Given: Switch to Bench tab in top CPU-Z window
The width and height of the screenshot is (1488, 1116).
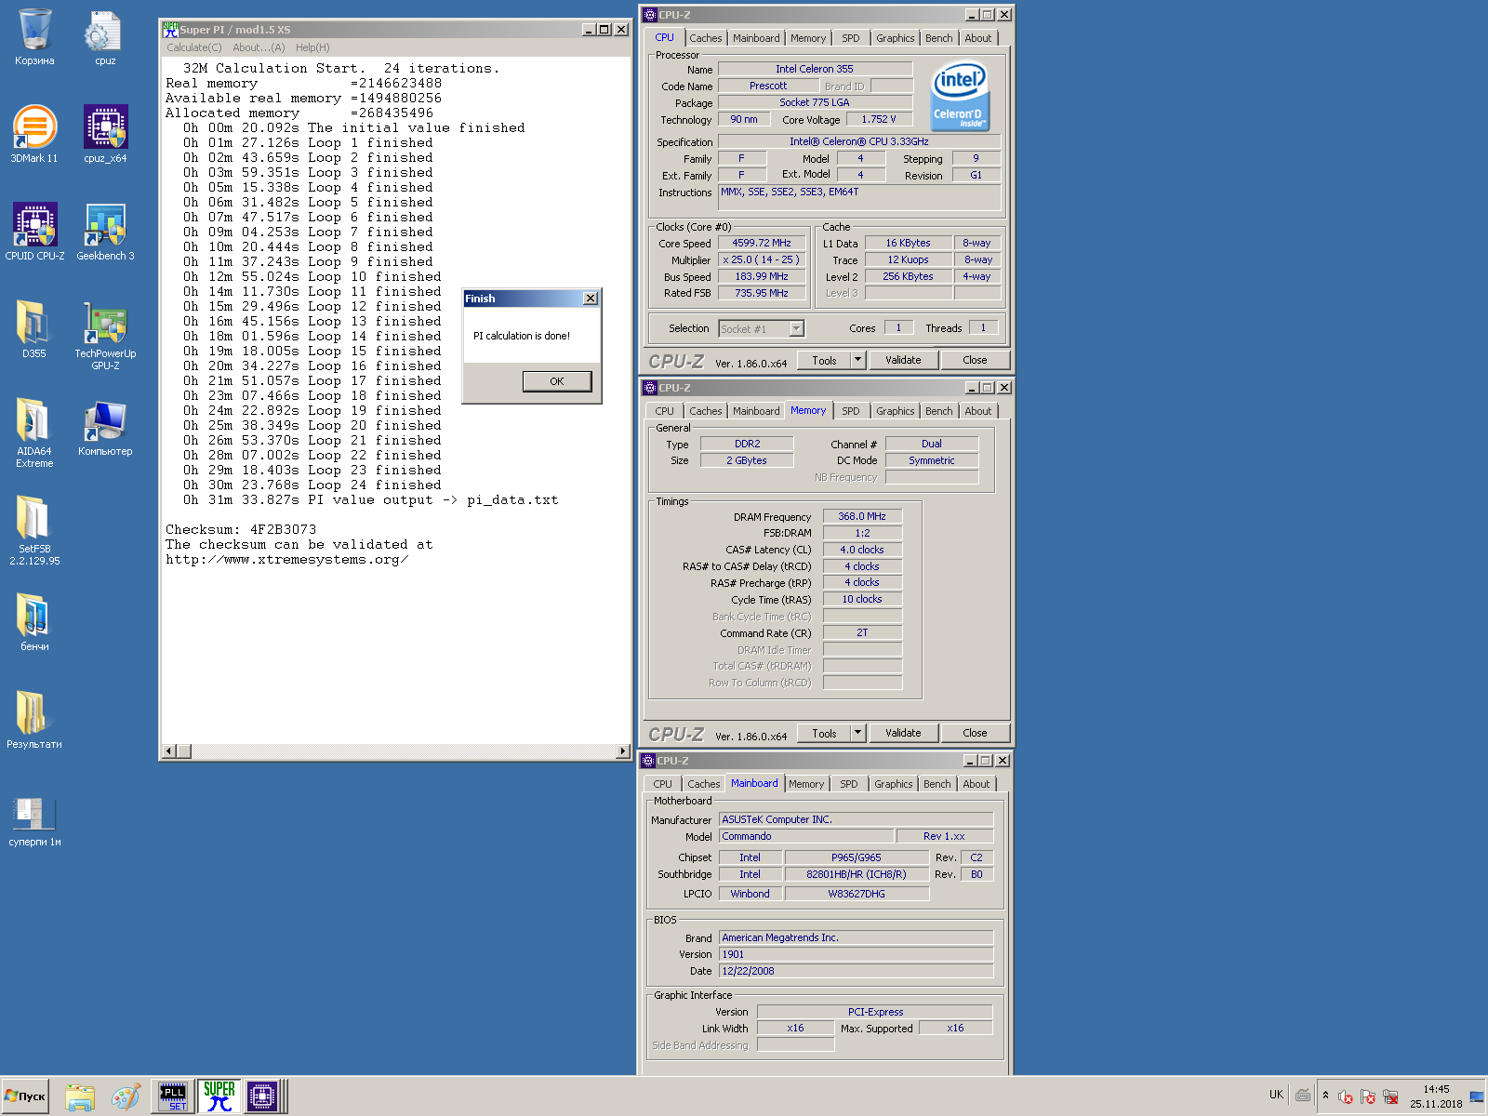Looking at the screenshot, I should coord(939,38).
